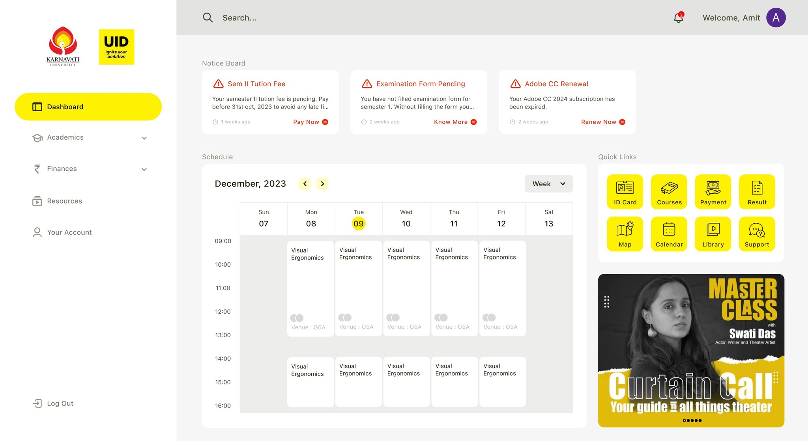Open the Calendar quick link
The image size is (808, 441).
669,234
